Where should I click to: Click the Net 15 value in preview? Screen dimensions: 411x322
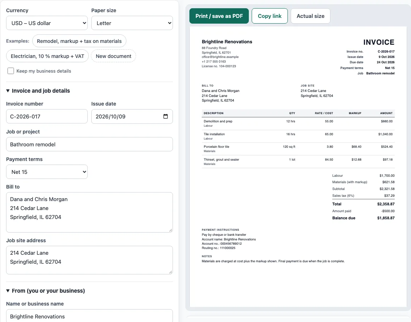390,68
